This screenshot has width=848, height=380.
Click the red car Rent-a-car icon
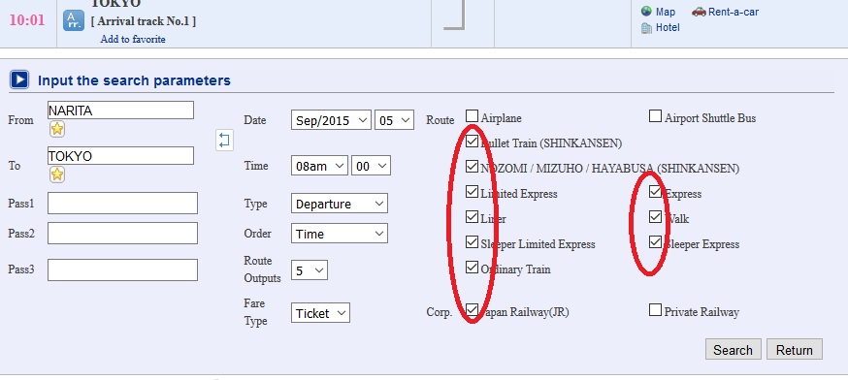[699, 12]
